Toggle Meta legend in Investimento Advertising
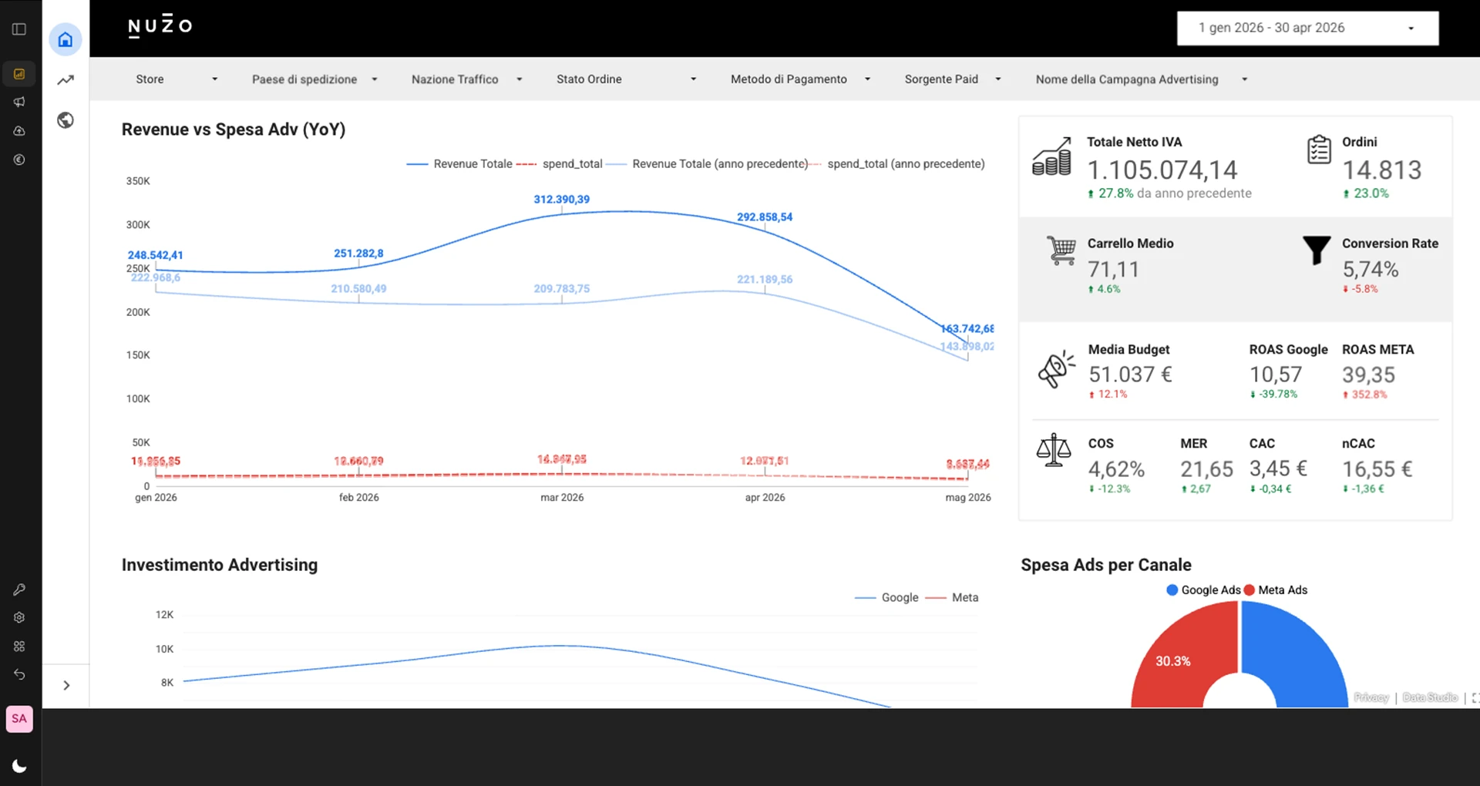Viewport: 1480px width, 786px height. [x=952, y=597]
